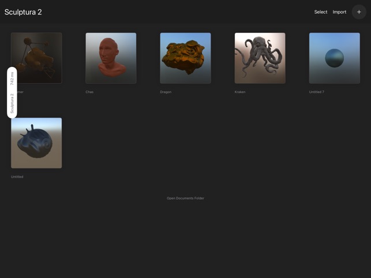
Task: Click the Sculptura 2 title heading
Action: point(23,12)
